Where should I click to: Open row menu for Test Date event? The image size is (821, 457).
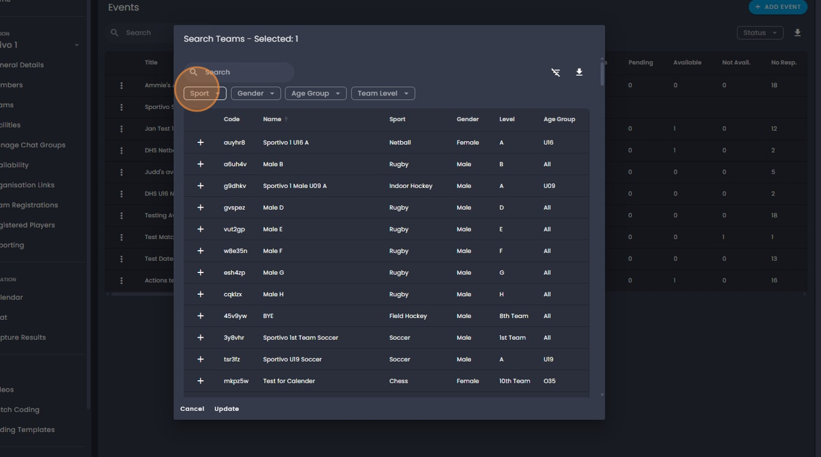coord(121,259)
